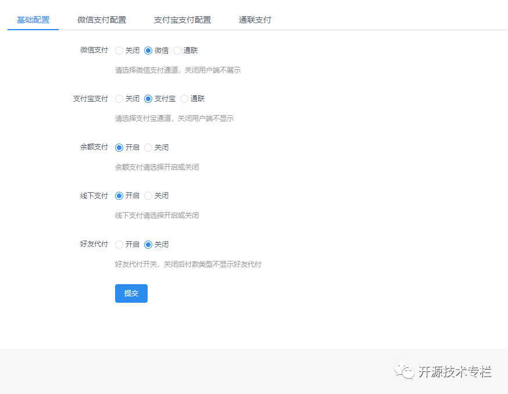
Task: Click the 微信支付 field label
Action: 94,50
